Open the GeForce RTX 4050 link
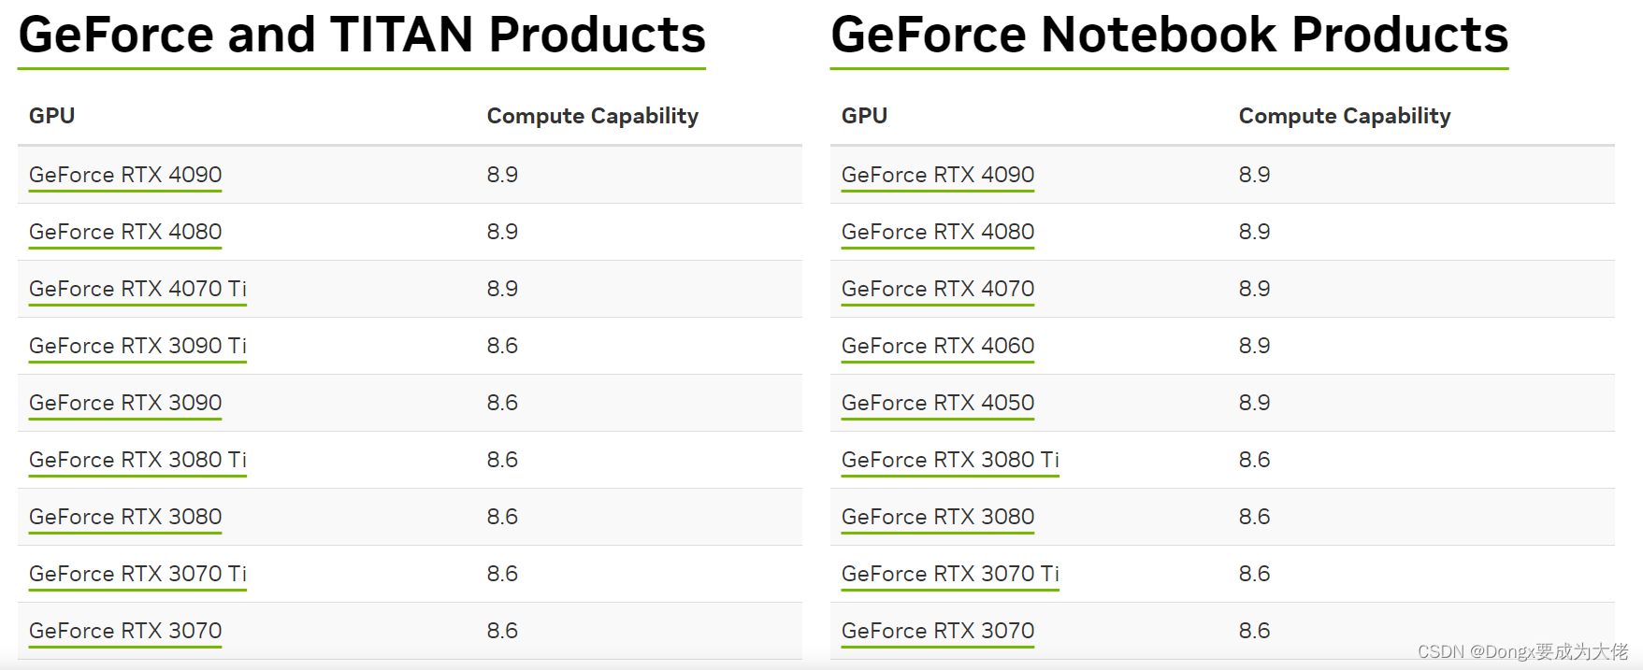Screen dimensions: 1643x670 click(x=938, y=403)
